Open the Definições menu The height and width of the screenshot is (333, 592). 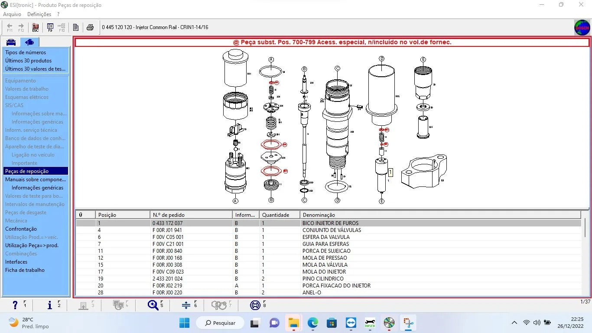tap(39, 14)
